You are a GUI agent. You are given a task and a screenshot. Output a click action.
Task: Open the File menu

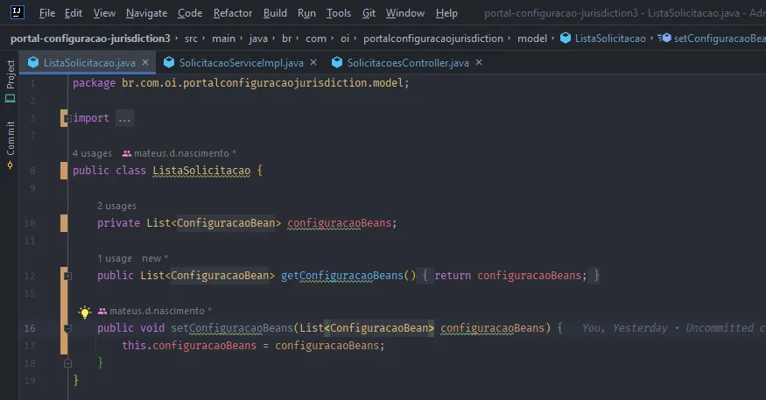tap(47, 13)
